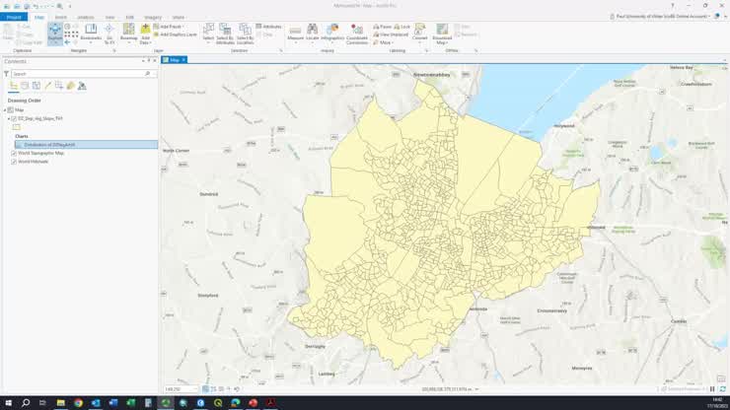Open the Project tab
Image resolution: width=730 pixels, height=410 pixels.
coord(14,17)
